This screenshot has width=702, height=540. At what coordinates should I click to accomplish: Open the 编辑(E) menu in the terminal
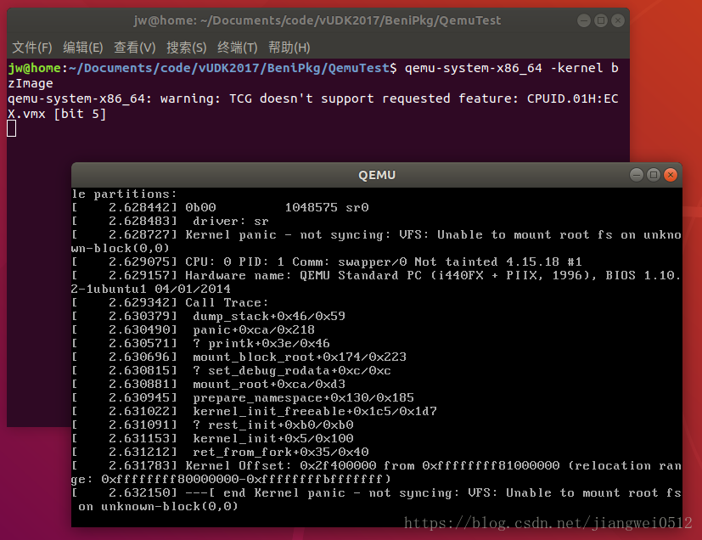tap(83, 48)
